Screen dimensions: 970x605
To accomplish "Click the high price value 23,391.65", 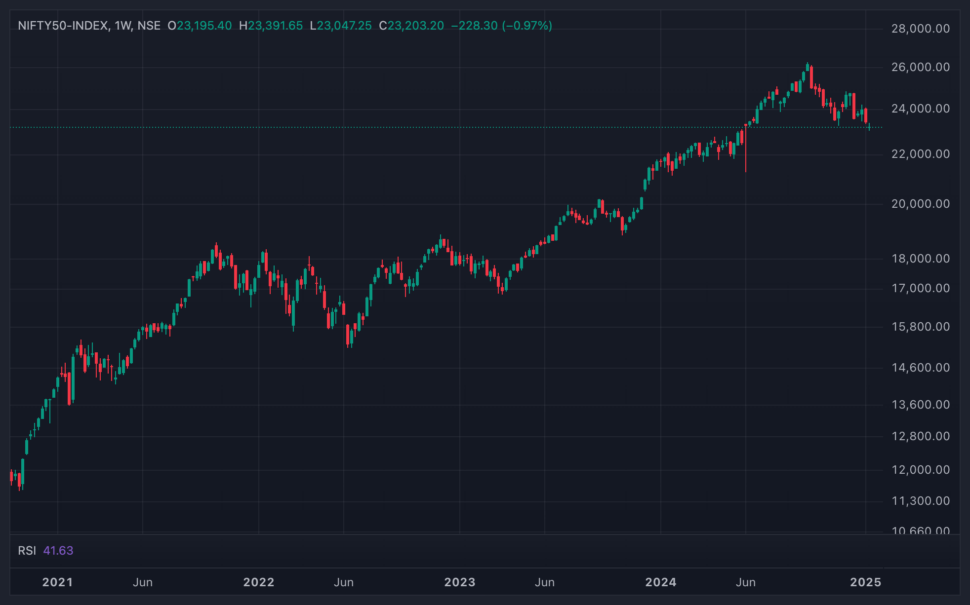I will (276, 26).
